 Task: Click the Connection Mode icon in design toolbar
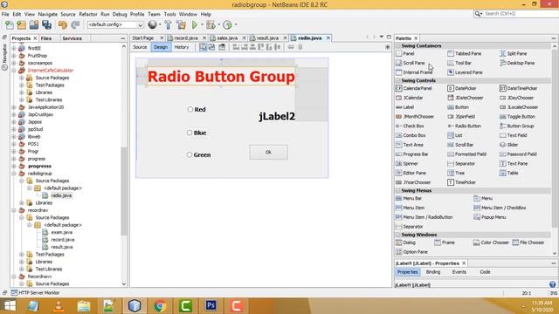(x=211, y=47)
